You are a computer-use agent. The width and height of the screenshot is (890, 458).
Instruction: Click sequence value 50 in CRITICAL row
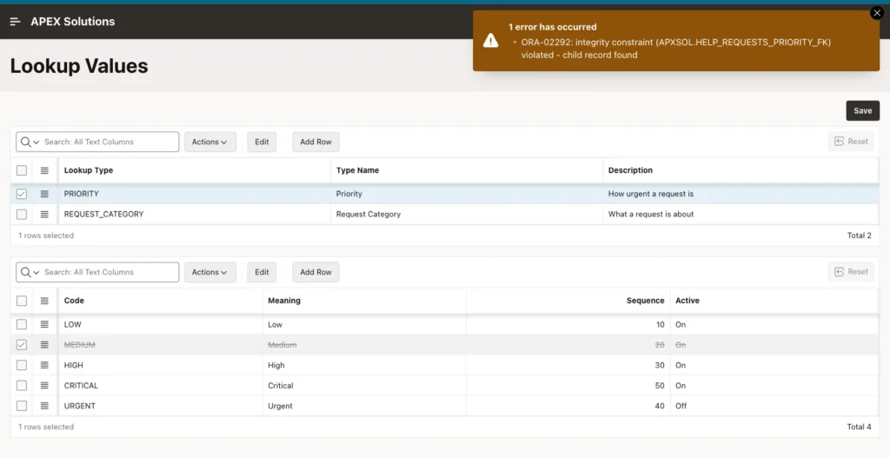pyautogui.click(x=568, y=386)
